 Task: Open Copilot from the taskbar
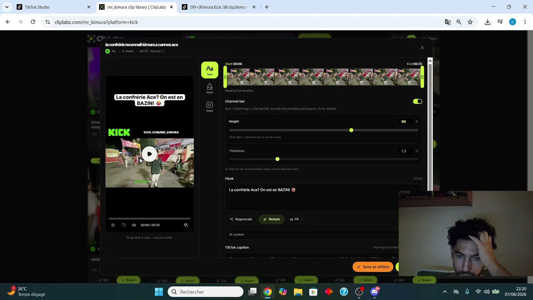tap(283, 292)
